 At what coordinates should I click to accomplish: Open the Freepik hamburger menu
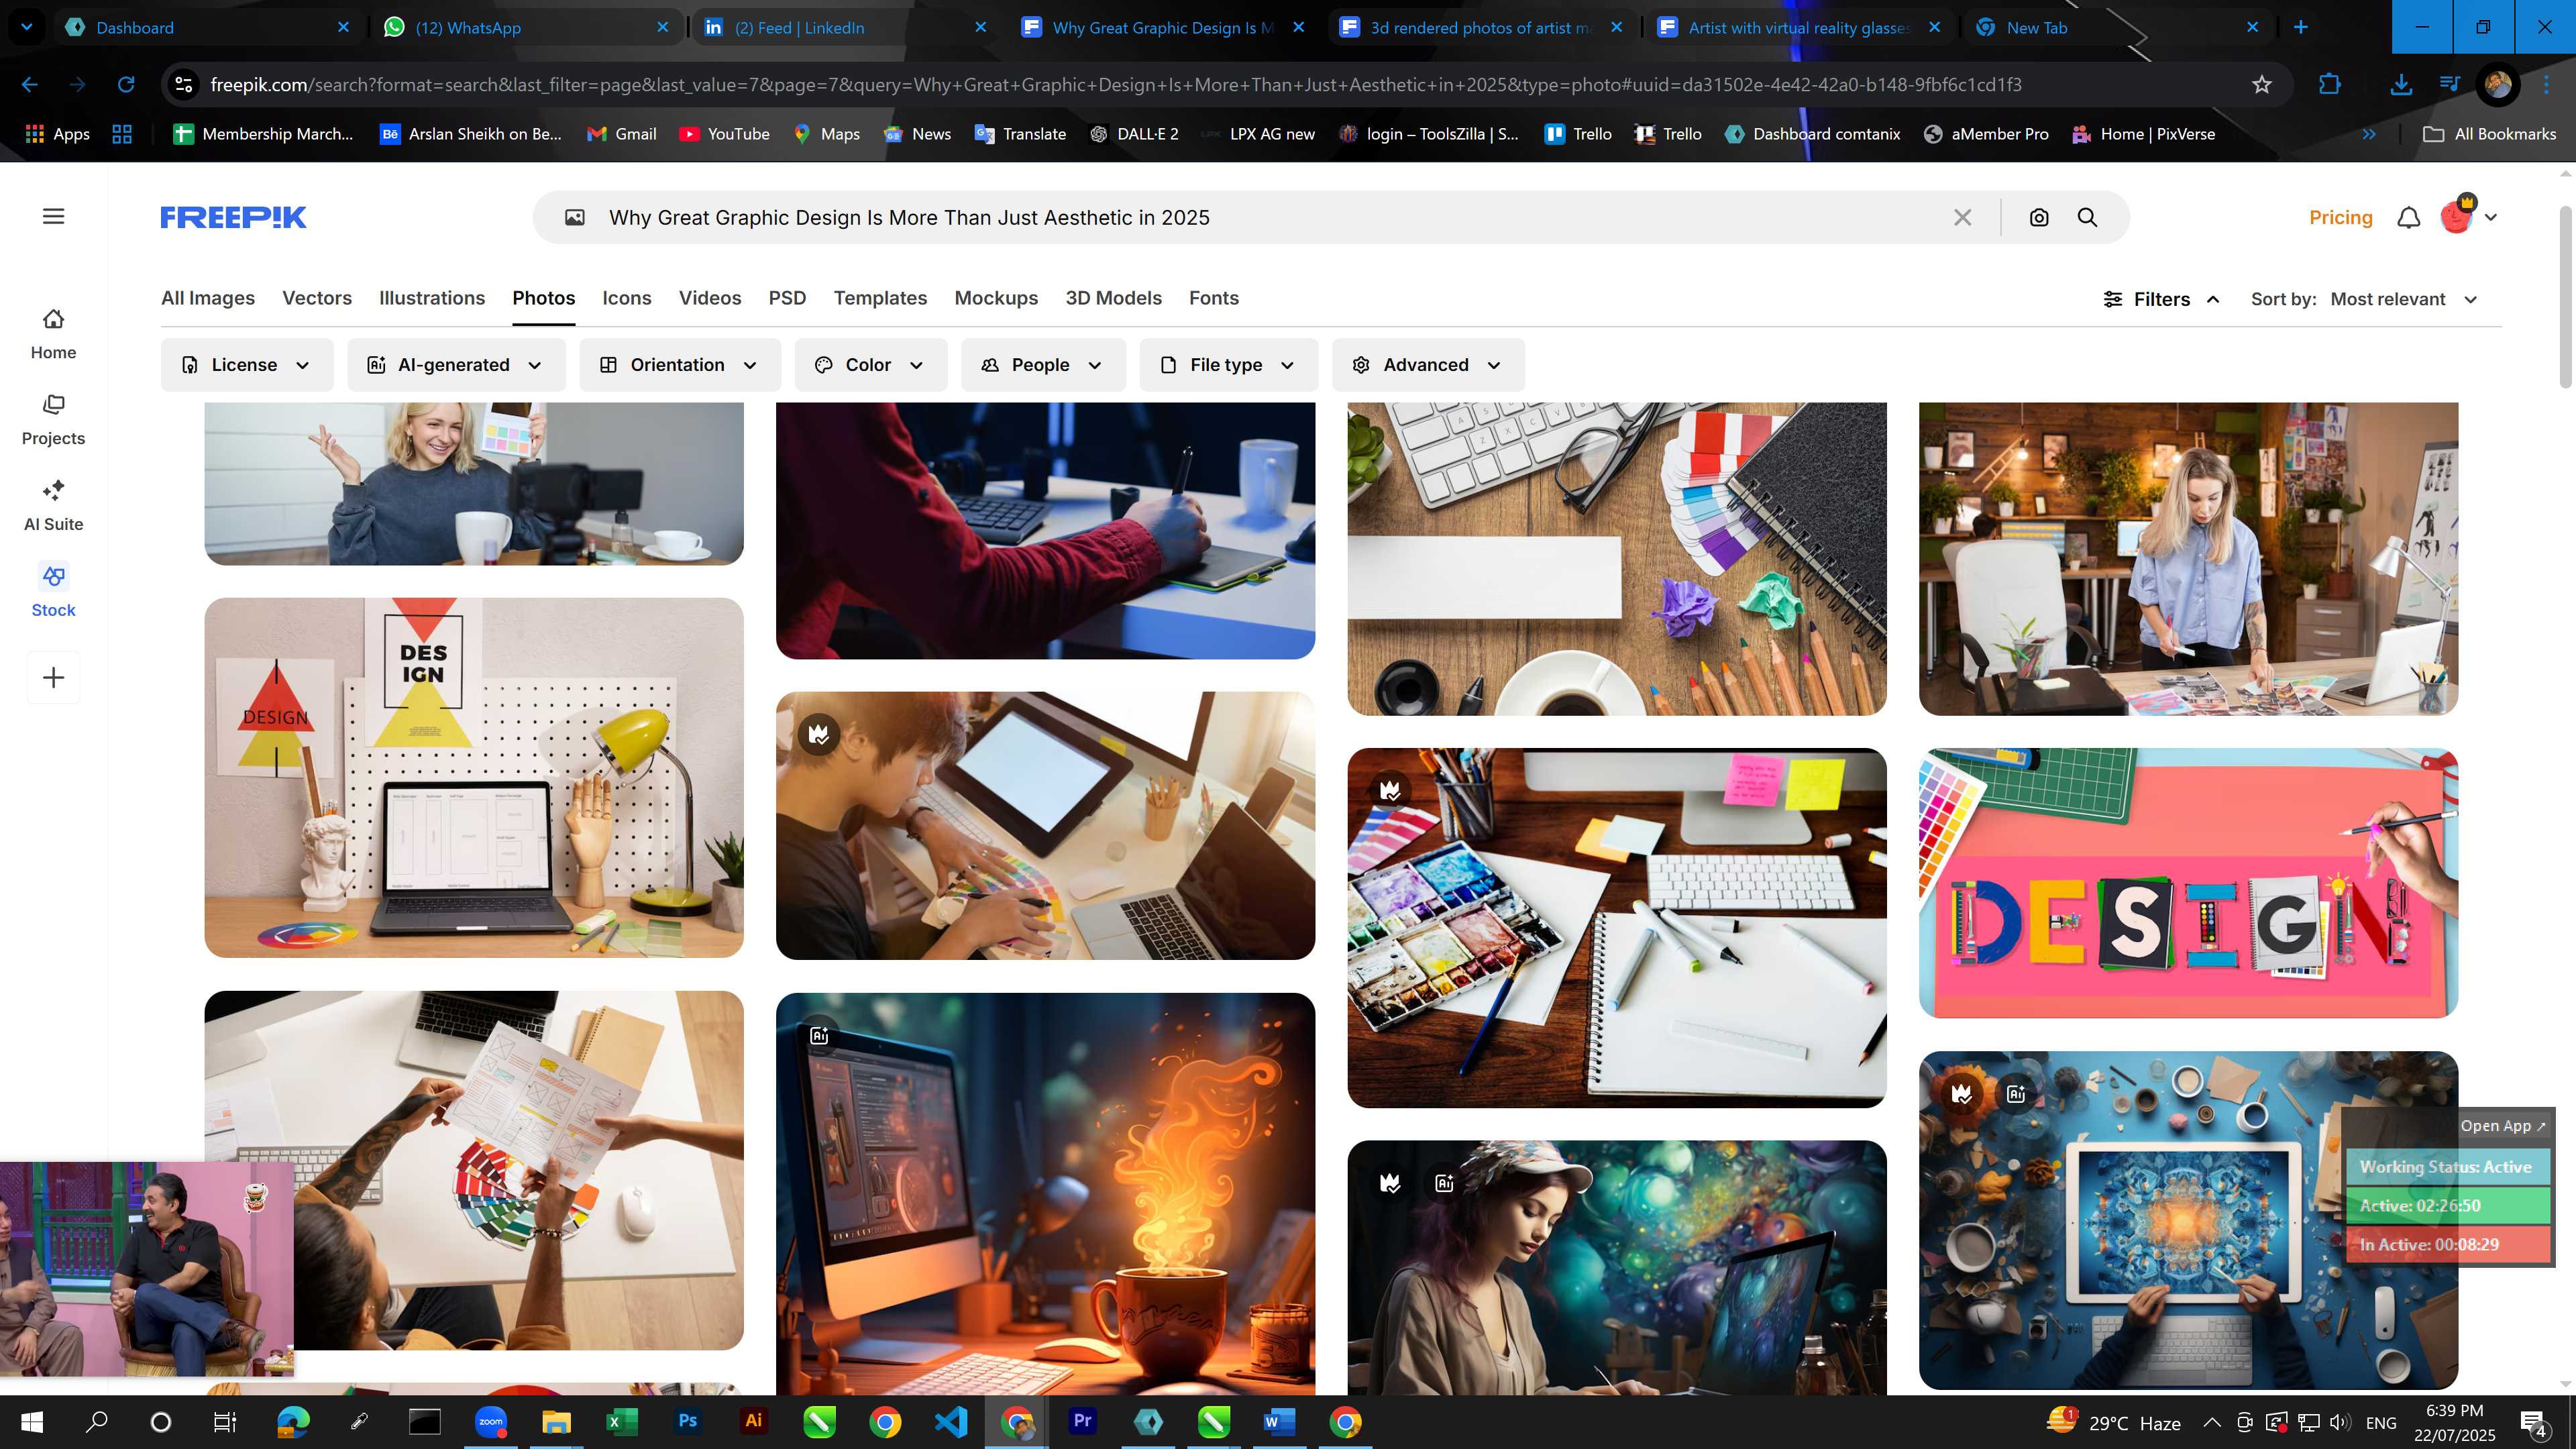pyautogui.click(x=54, y=216)
